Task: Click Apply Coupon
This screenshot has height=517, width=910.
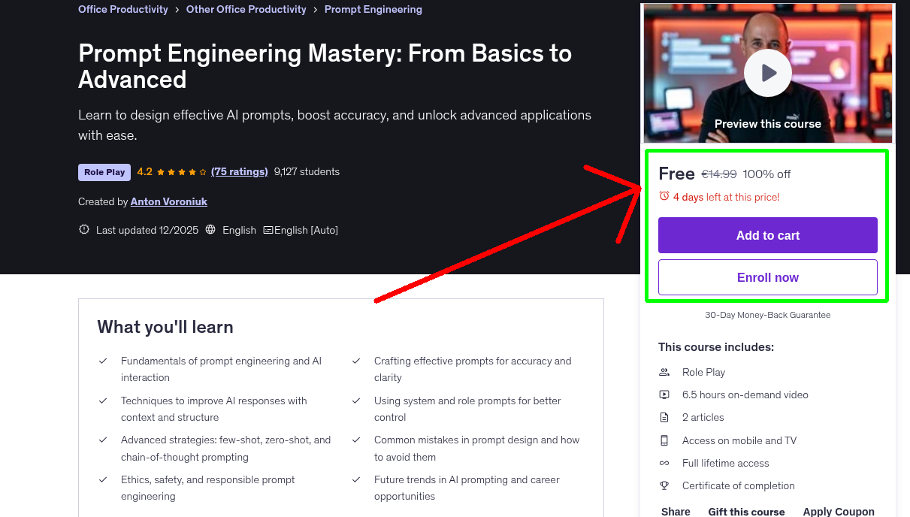Action: pos(839,511)
